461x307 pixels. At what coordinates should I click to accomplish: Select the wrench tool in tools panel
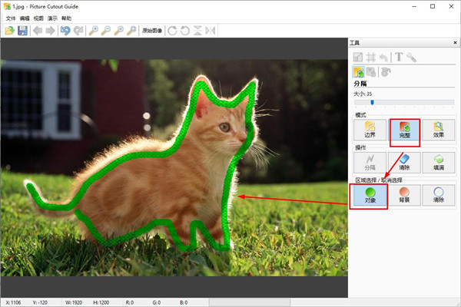(x=411, y=57)
